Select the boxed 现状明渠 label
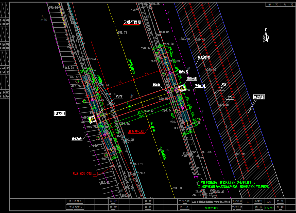The height and width of the screenshot is (213, 296). coord(259,97)
